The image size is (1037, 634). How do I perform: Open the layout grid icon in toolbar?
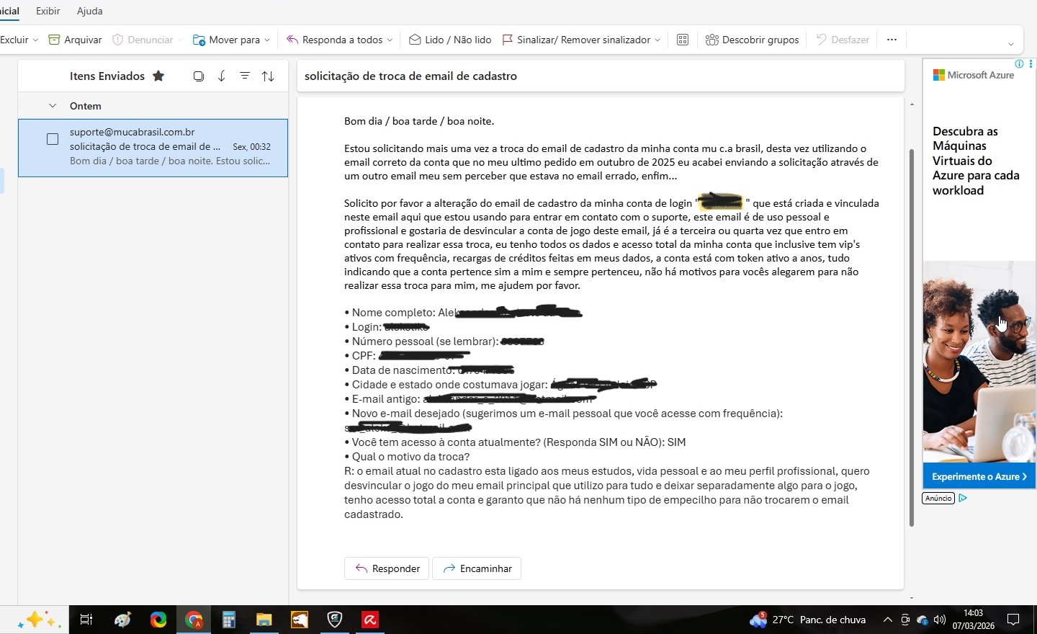(x=683, y=40)
